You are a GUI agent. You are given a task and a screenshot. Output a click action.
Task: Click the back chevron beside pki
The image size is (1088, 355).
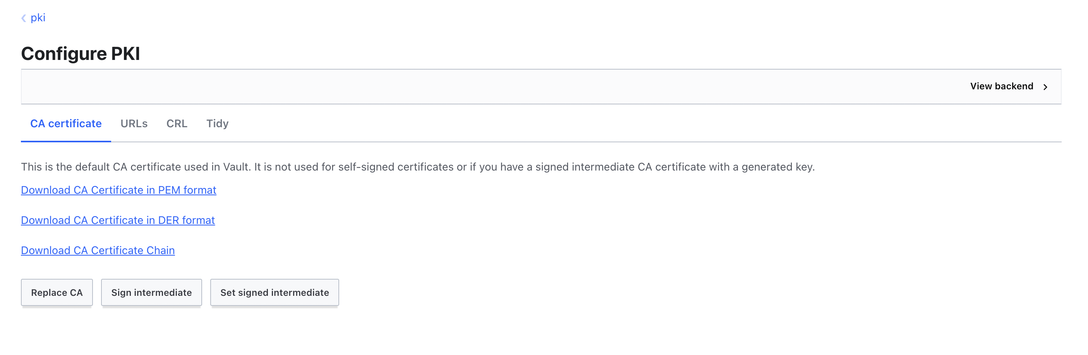point(24,18)
